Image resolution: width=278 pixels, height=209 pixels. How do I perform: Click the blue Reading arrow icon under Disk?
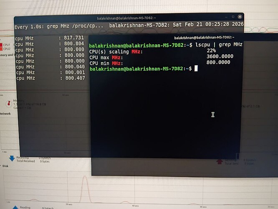15,207
